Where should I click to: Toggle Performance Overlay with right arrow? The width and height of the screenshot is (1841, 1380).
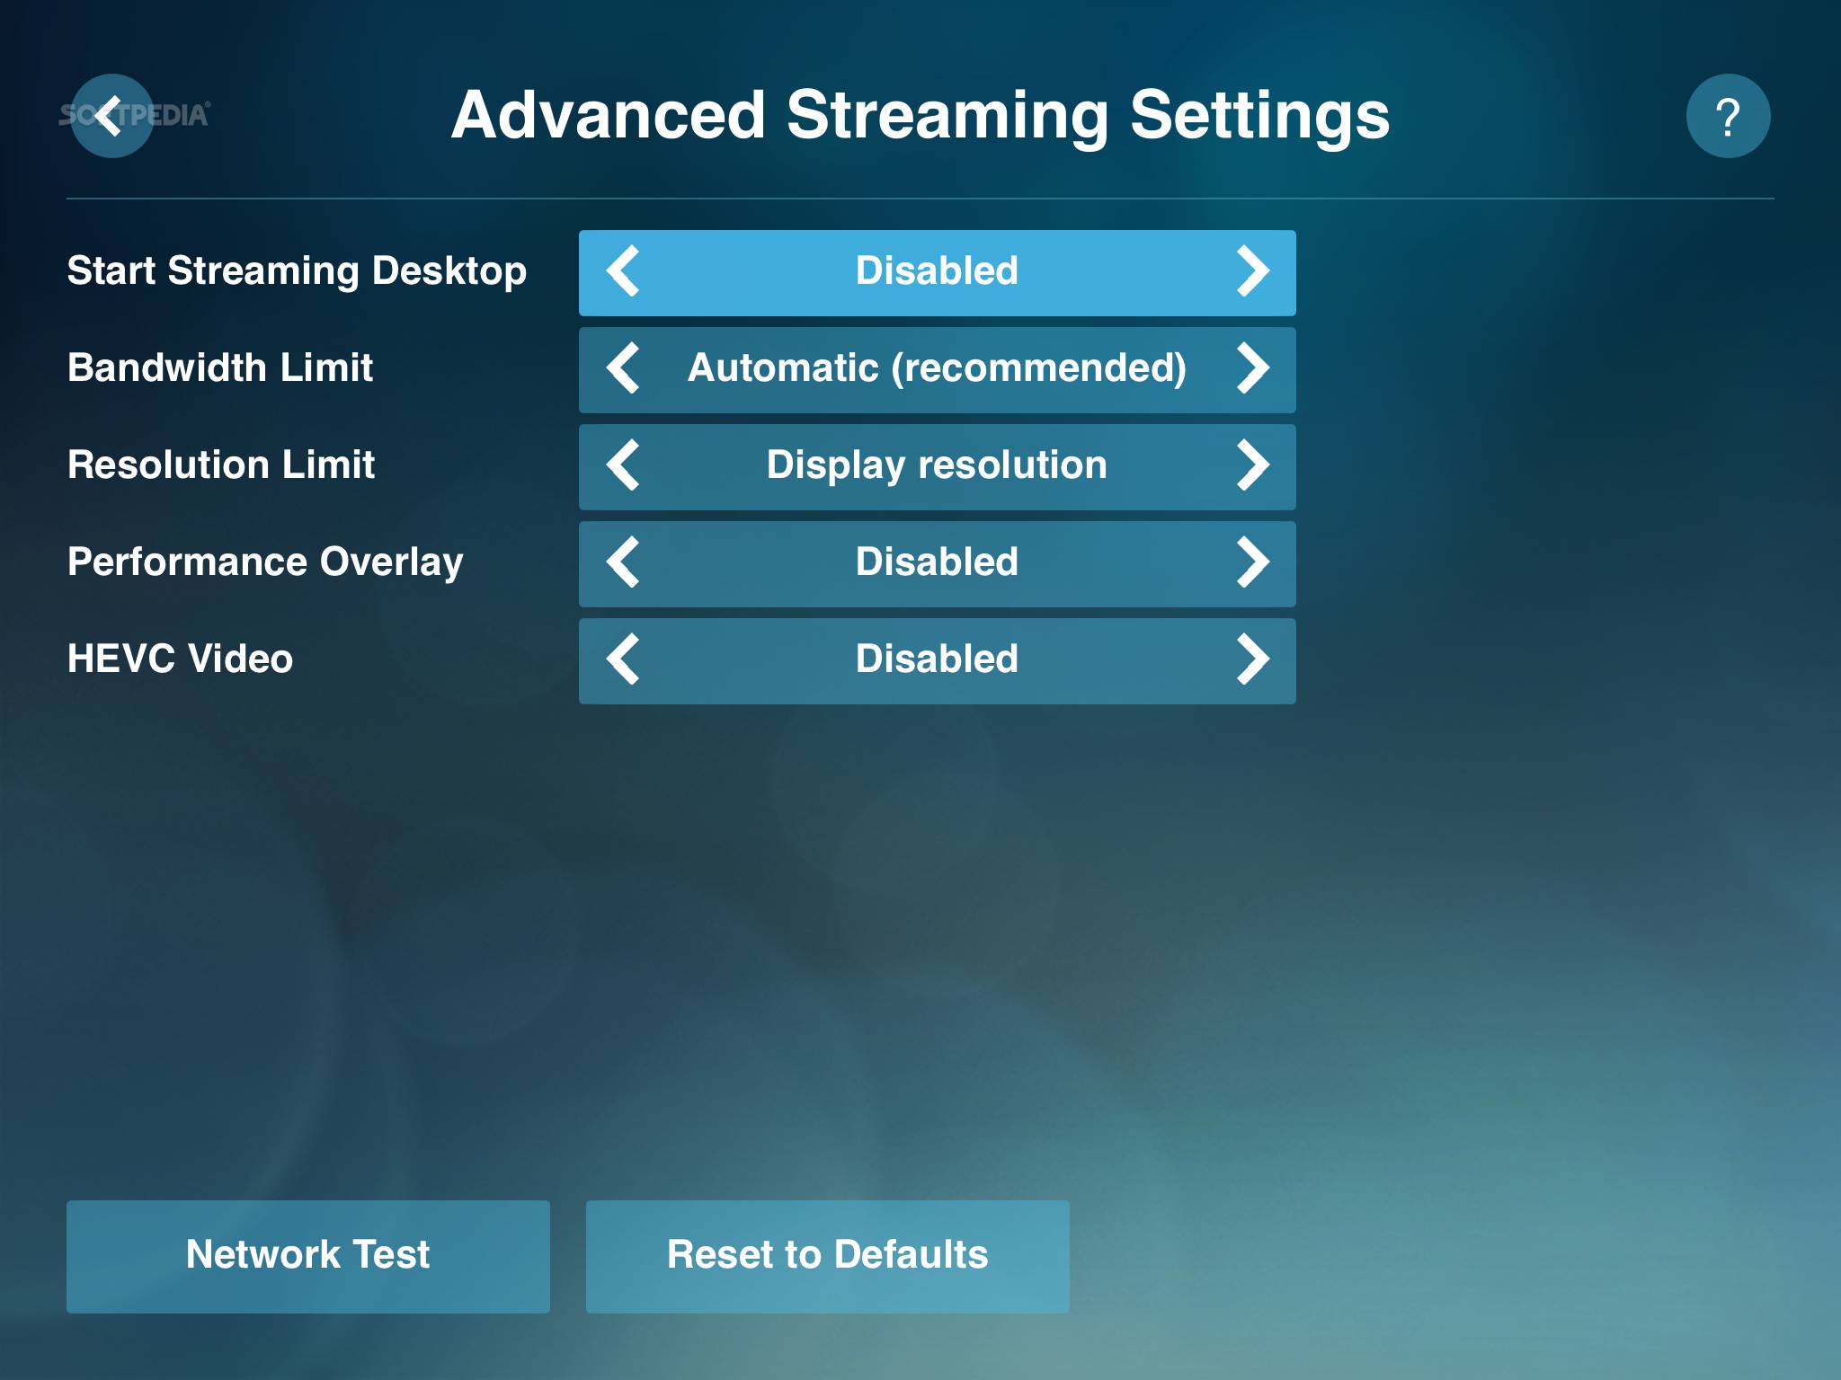(x=1252, y=562)
